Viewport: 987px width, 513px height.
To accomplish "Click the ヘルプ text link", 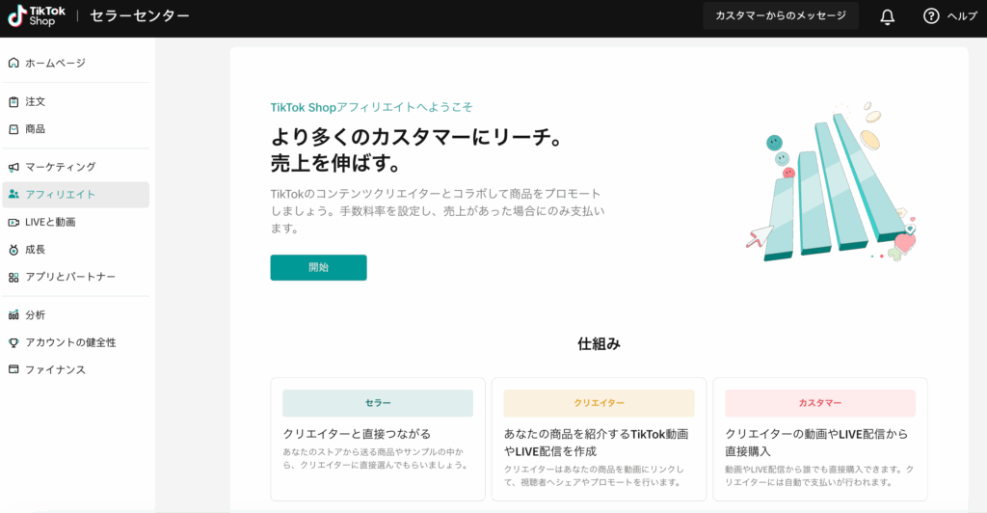I will tap(962, 16).
